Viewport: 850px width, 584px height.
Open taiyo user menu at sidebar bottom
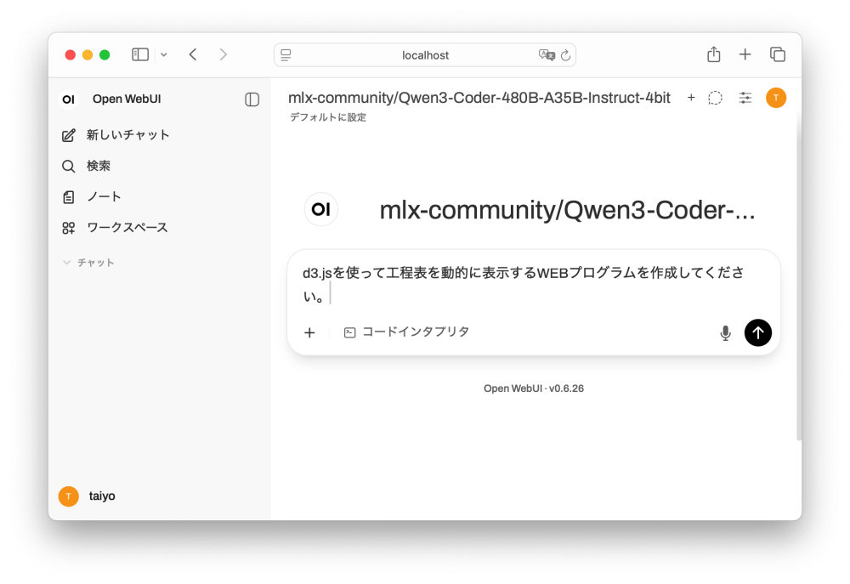click(88, 496)
